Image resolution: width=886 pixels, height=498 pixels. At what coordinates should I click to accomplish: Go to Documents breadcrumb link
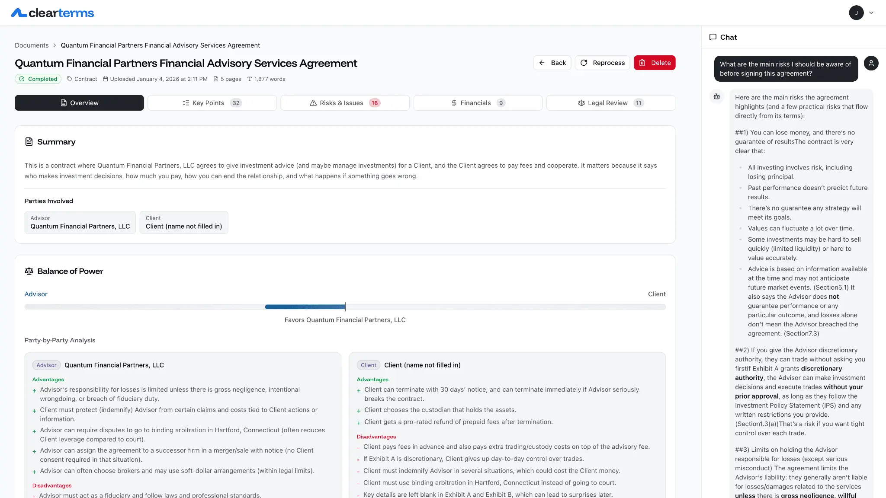[32, 45]
